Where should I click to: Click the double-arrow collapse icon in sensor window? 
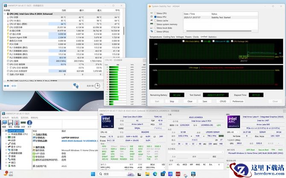[14, 86]
